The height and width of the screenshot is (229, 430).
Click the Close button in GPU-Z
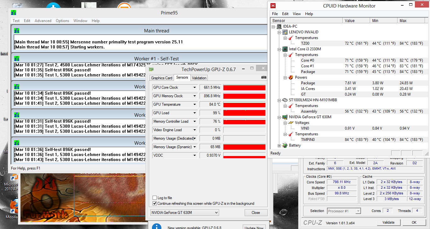coord(256,213)
